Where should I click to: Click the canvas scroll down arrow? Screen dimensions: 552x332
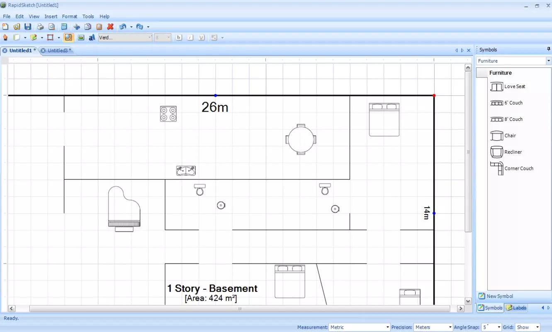468,301
